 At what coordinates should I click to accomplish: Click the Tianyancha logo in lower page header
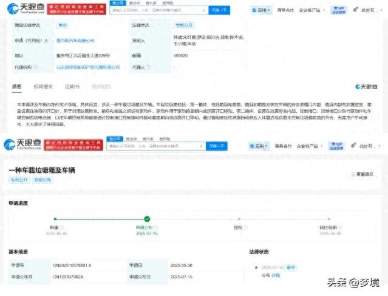click(x=22, y=144)
